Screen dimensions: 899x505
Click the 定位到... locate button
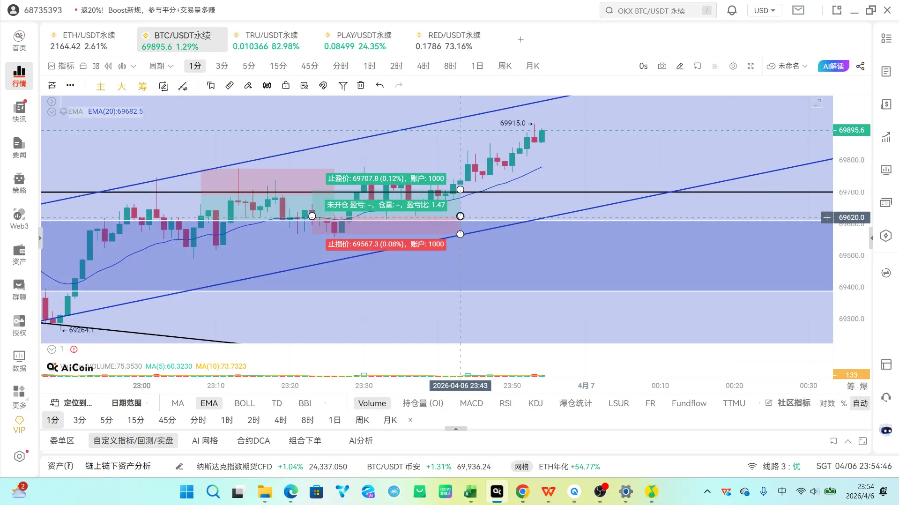[x=72, y=403]
